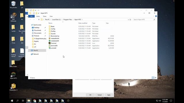Viewport: 184px width, 103px height.
Task: Open Explorer help question mark icon
Action: pos(156,16)
